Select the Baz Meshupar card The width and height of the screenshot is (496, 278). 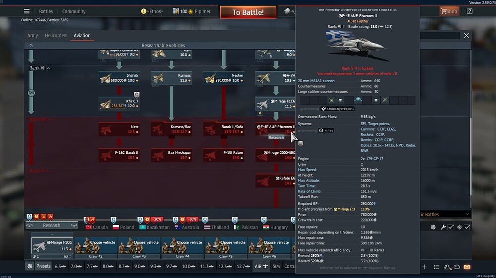pos(172,155)
